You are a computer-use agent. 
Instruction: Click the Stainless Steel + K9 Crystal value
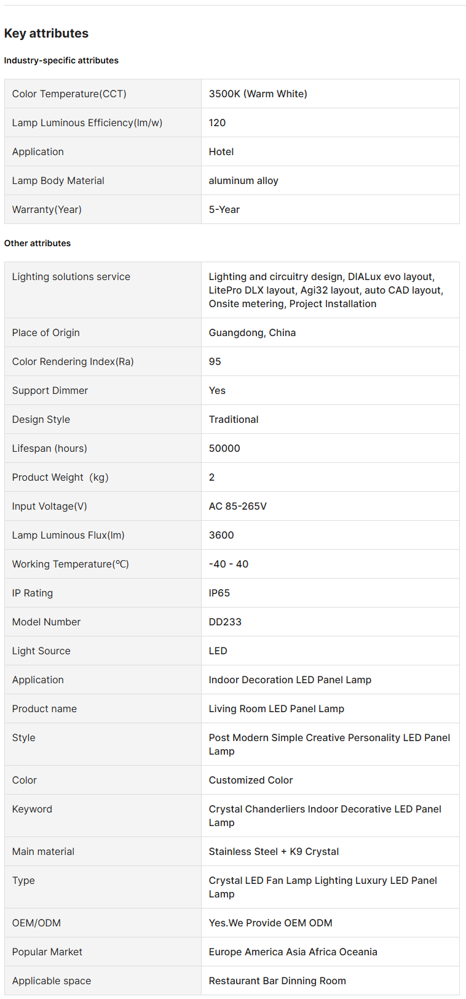pyautogui.click(x=274, y=851)
